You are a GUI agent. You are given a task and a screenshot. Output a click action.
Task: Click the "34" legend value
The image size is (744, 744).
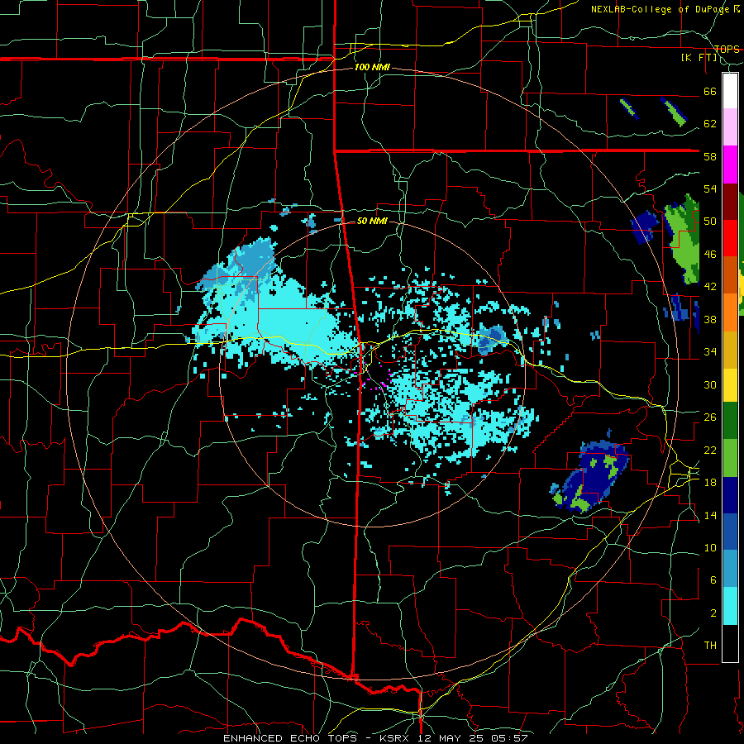[710, 352]
